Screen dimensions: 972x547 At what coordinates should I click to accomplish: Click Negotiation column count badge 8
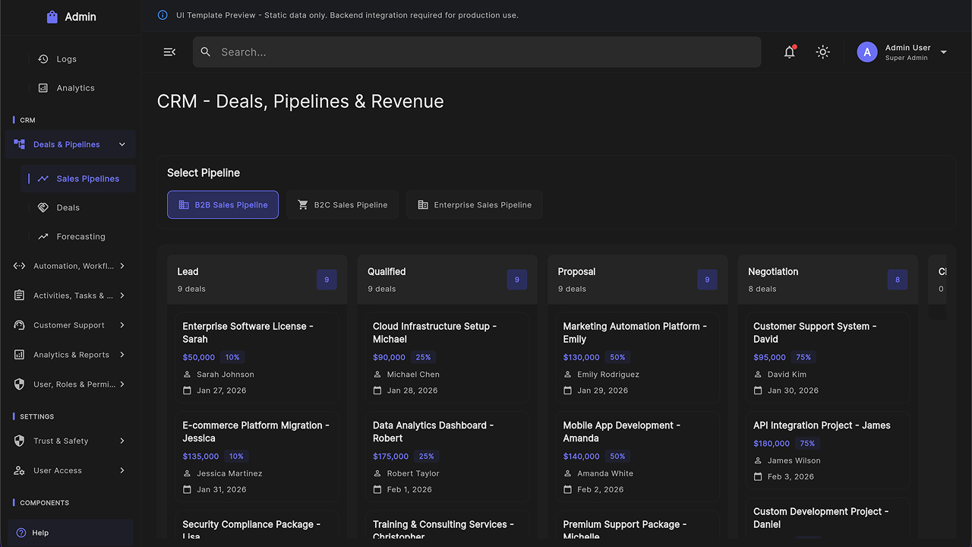(x=898, y=280)
